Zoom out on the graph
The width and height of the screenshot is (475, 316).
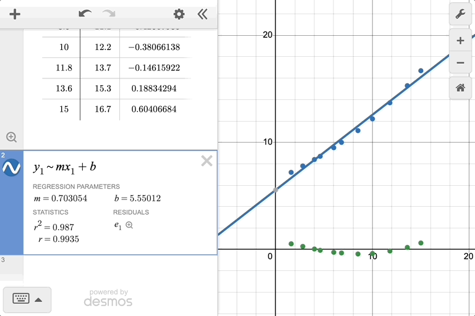(x=460, y=63)
